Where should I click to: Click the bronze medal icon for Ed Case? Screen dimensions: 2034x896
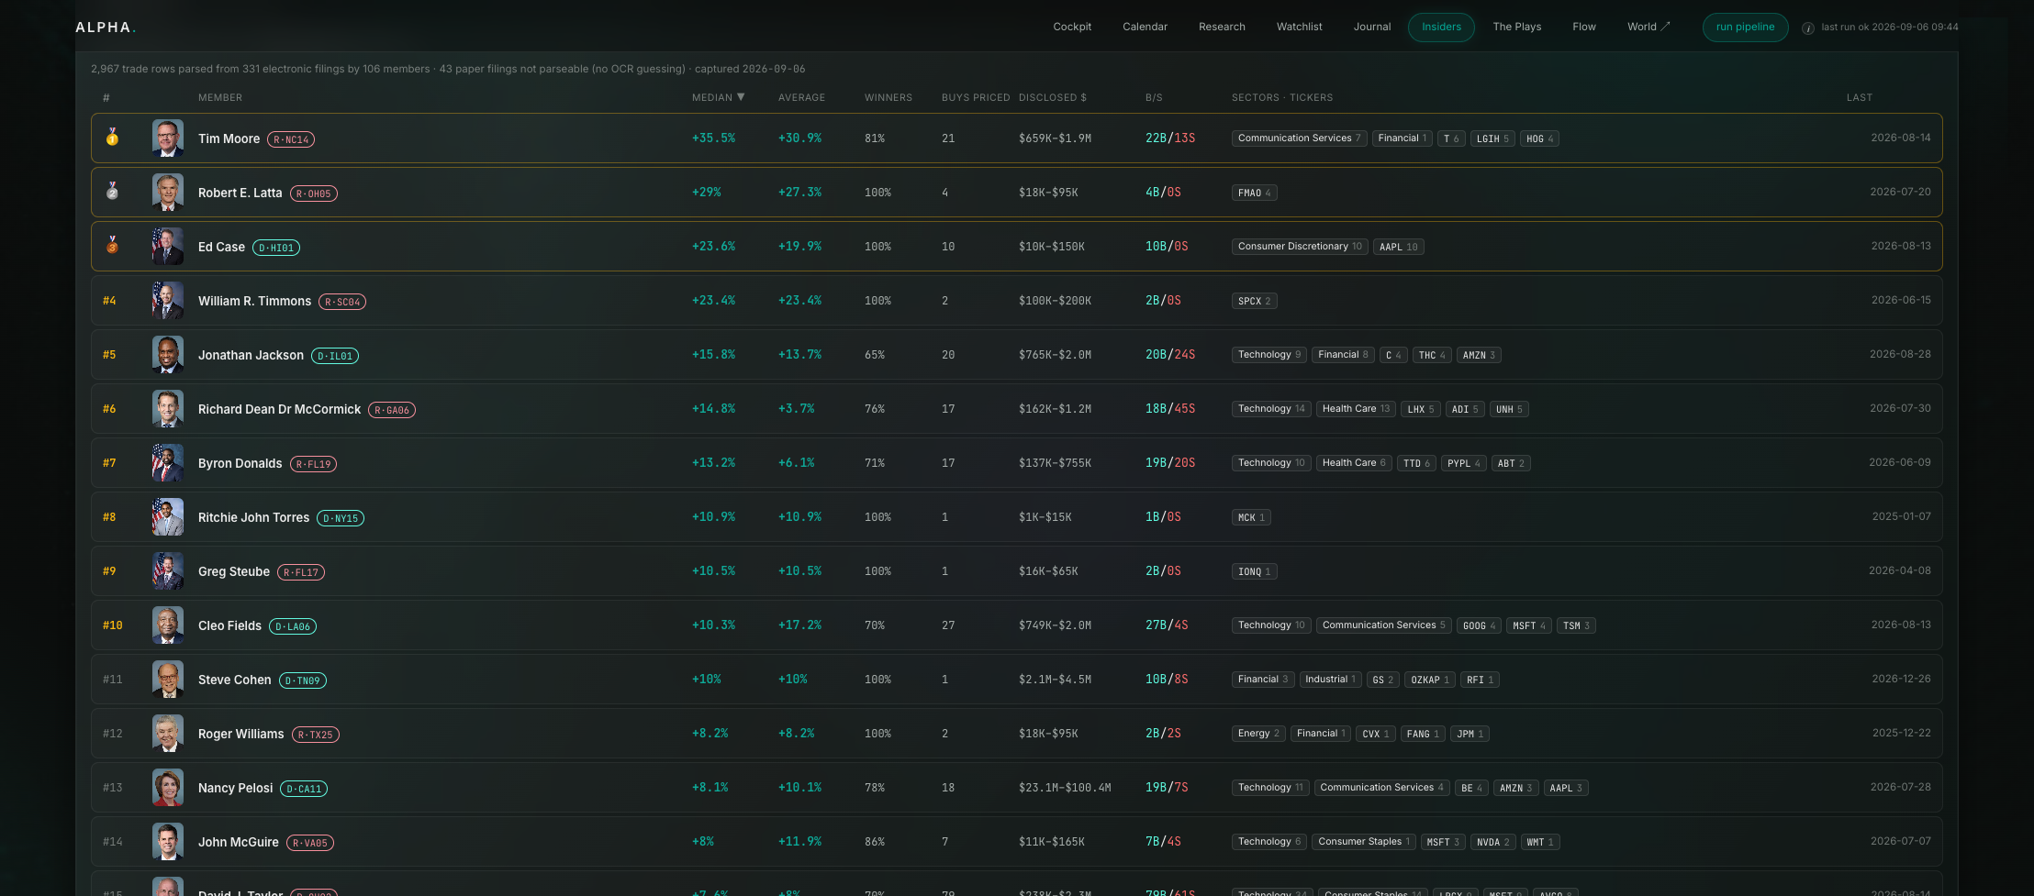tap(112, 246)
